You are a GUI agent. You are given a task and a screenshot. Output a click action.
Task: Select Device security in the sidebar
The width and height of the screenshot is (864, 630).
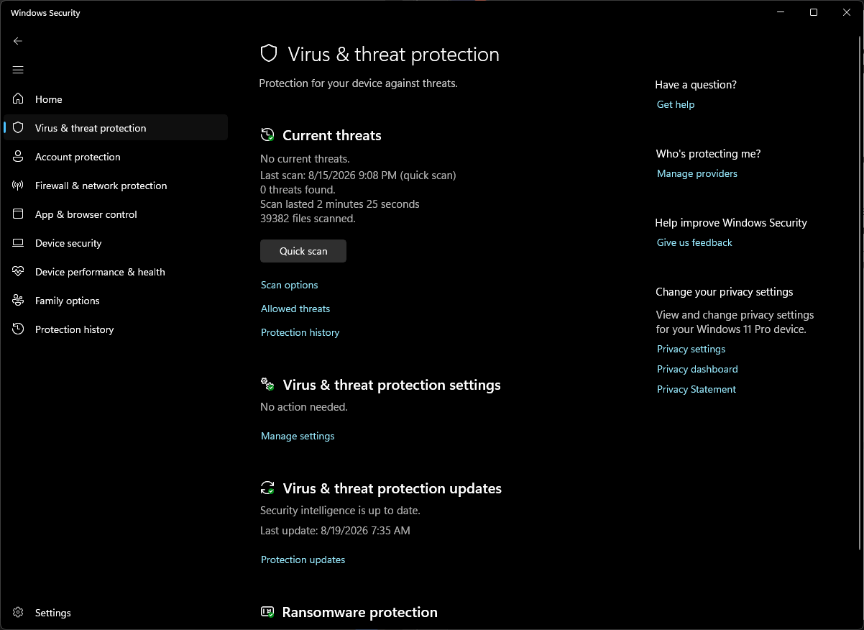coord(116,242)
